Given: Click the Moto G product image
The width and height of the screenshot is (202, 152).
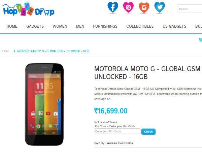Looking at the screenshot, I should click(44, 104).
